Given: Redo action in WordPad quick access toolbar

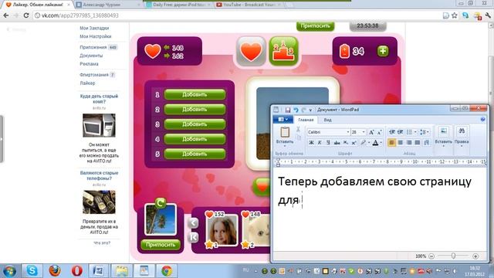Looking at the screenshot, I should click(x=303, y=110).
